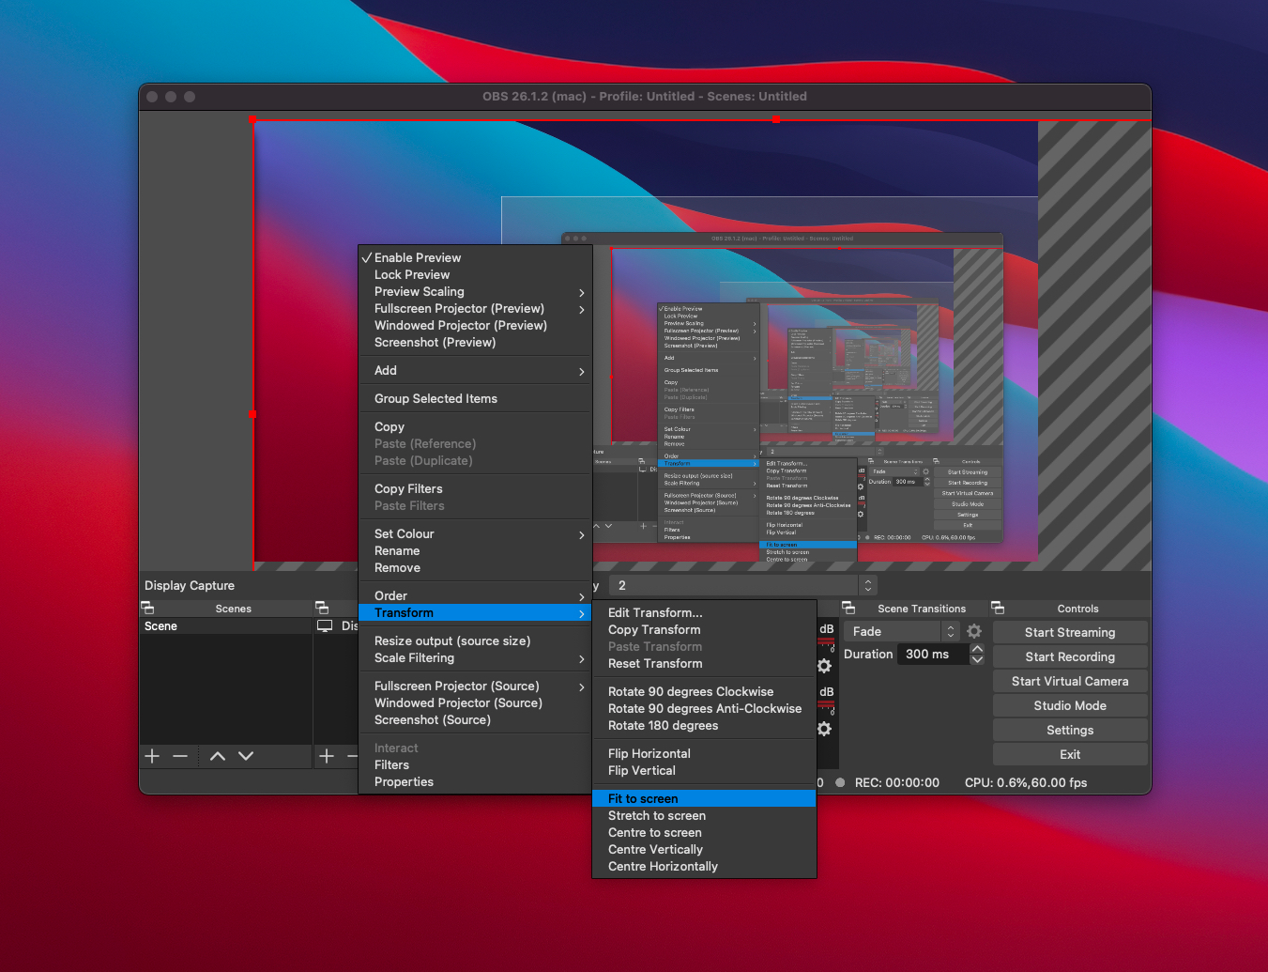Viewport: 1268px width, 972px height.
Task: Move the scene down with the down arrow
Action: pos(246,756)
